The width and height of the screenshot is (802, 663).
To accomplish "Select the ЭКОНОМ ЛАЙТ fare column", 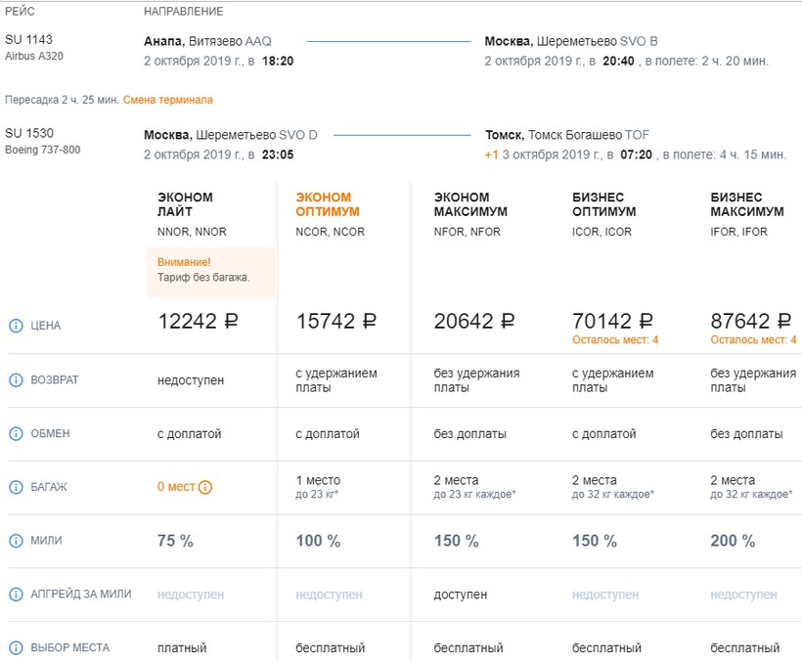I will pos(185,204).
